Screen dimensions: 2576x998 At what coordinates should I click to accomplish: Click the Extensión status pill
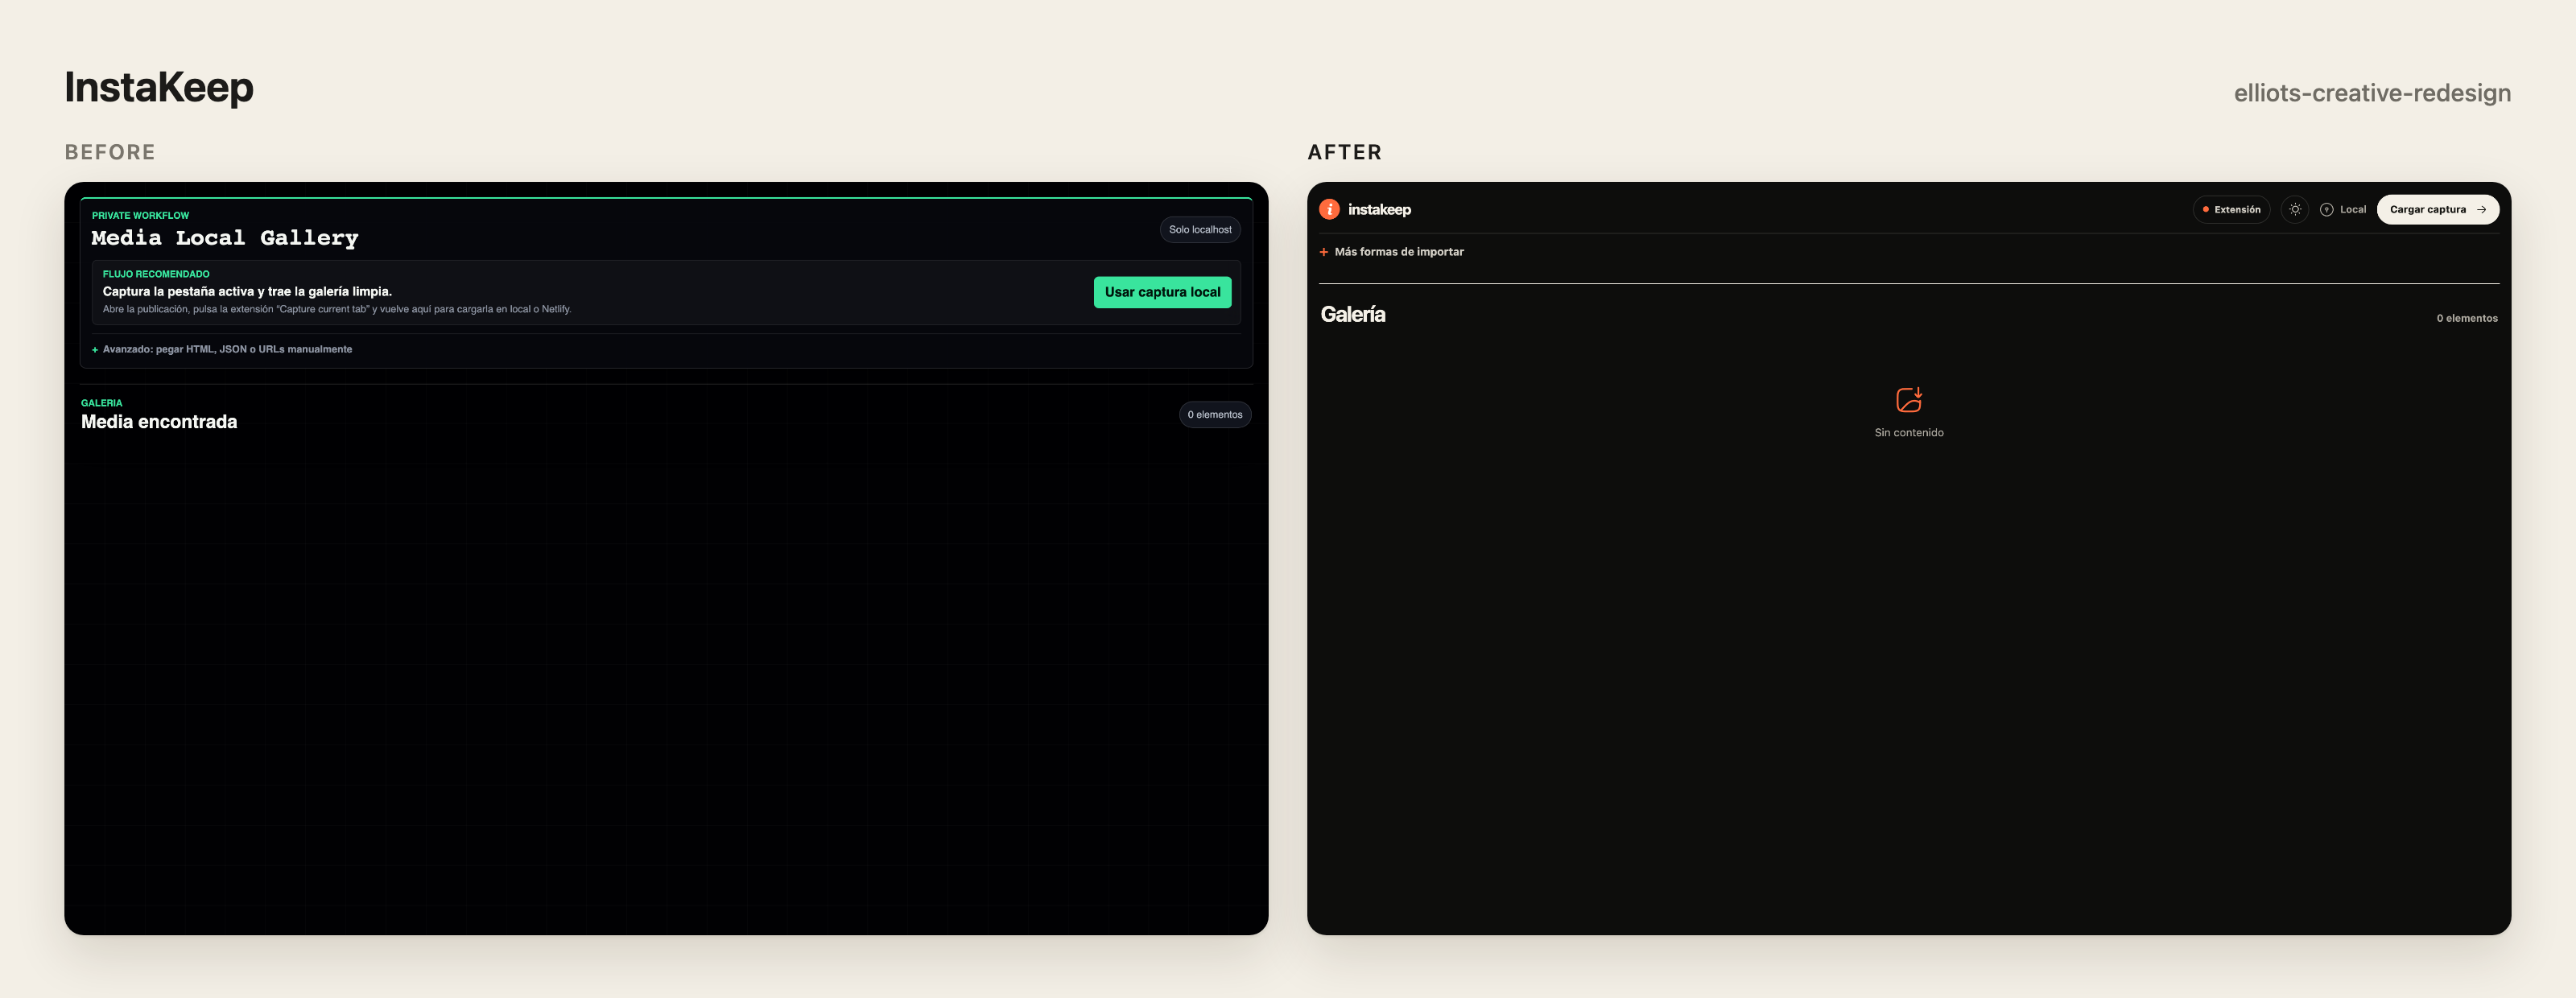(x=2231, y=209)
